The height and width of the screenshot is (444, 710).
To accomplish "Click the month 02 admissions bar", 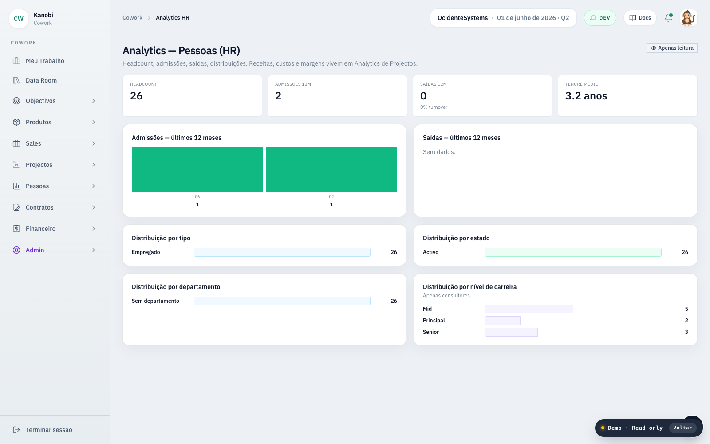I will pos(331,170).
